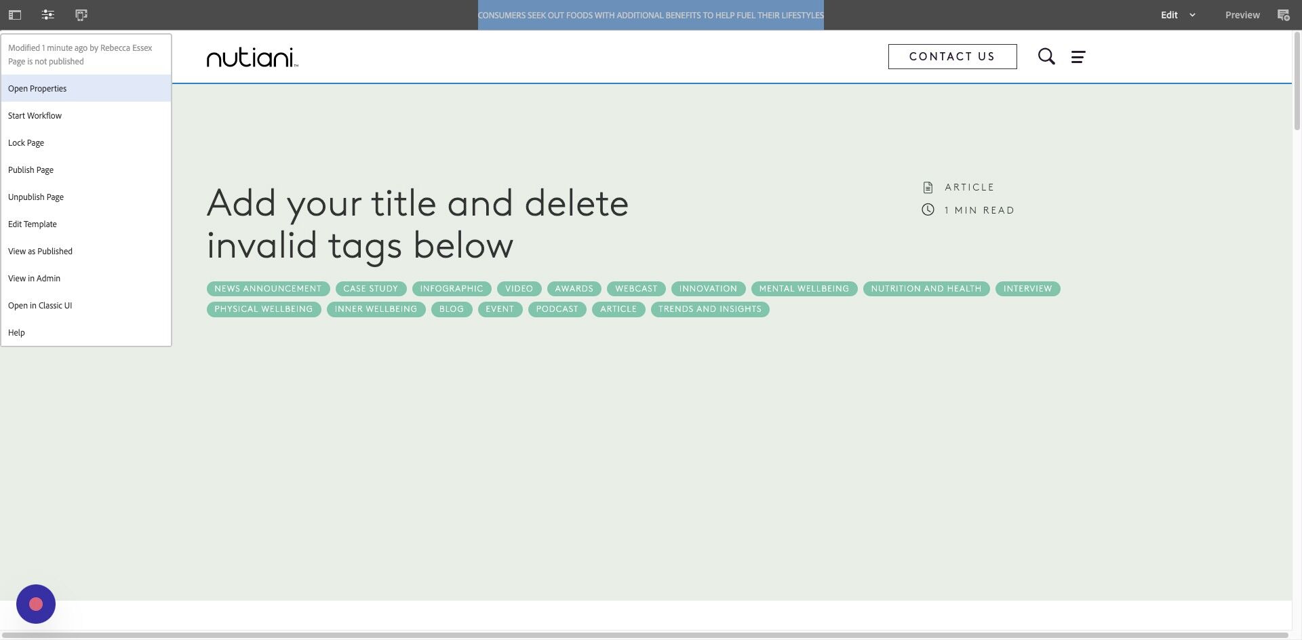Switch to Preview mode
This screenshot has height=640, width=1302.
point(1242,15)
